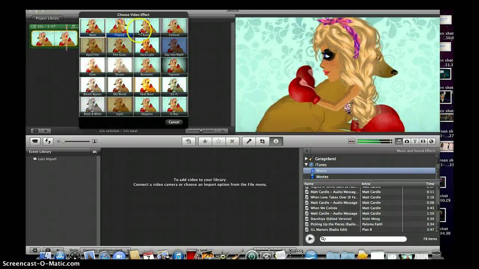Click the Project Library button

click(47, 18)
